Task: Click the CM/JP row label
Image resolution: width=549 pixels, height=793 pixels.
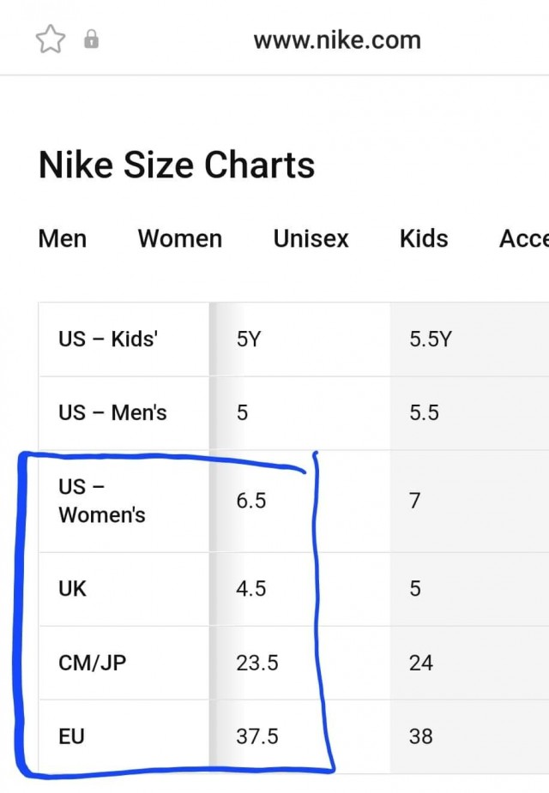Action: click(x=92, y=663)
